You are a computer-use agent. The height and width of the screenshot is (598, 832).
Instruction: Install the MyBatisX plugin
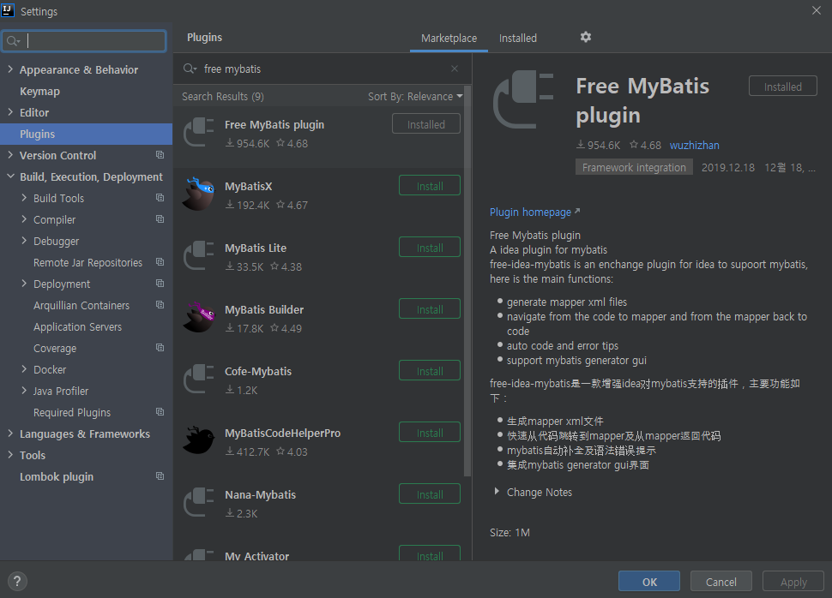(429, 186)
